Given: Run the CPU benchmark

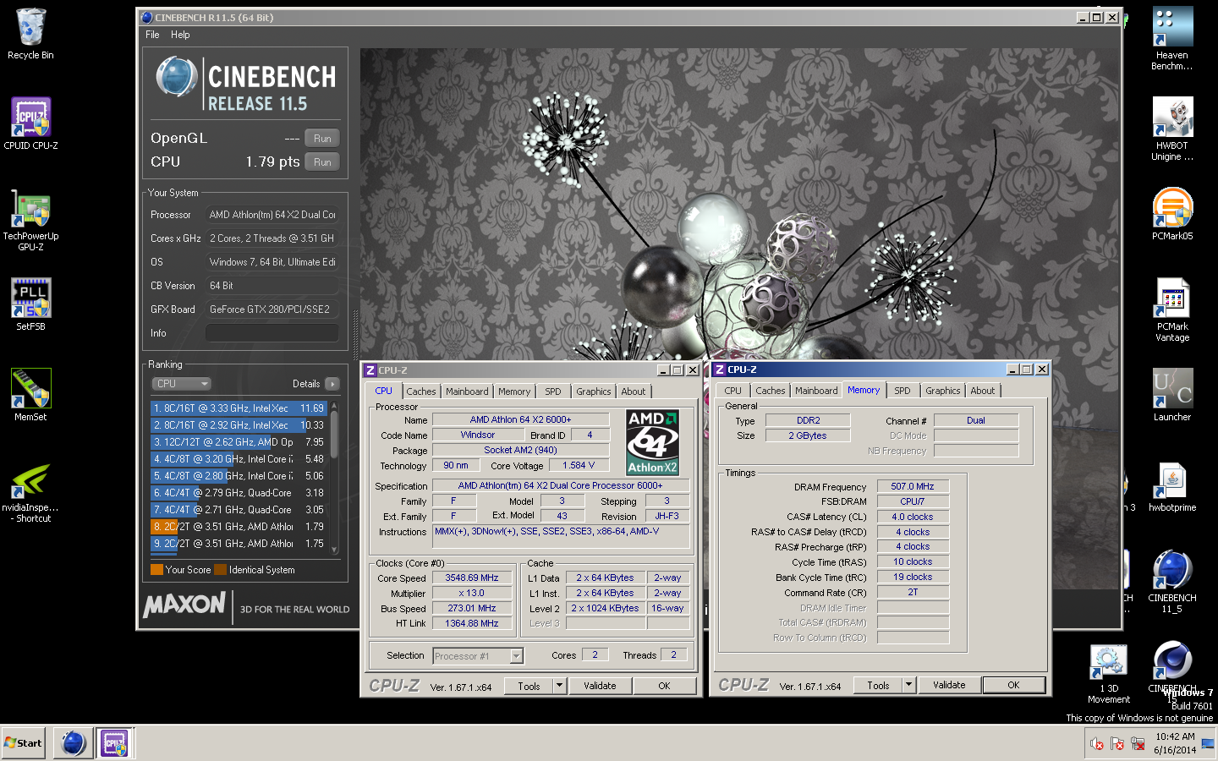Looking at the screenshot, I should click(322, 162).
